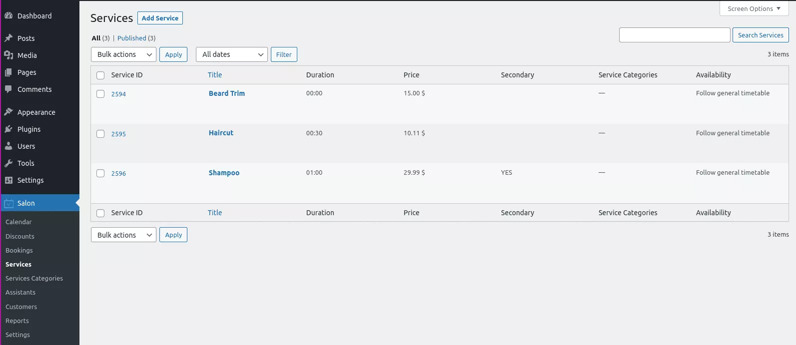Check the Shampoo row checkbox
This screenshot has height=345, width=796.
100,173
